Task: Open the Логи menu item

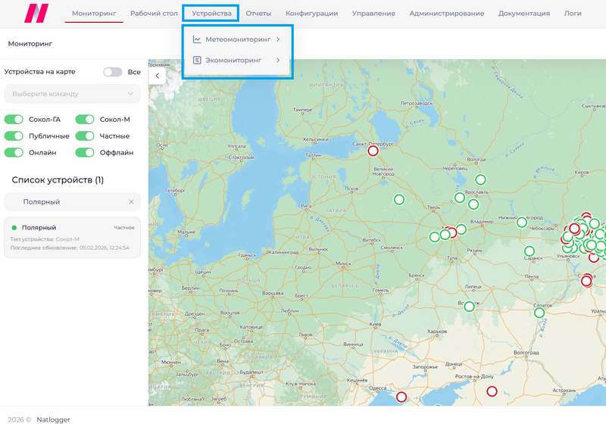Action: (573, 13)
